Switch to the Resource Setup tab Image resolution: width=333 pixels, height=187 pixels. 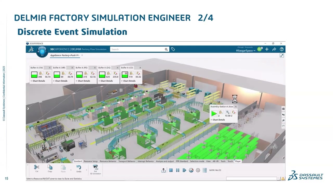coord(91,161)
